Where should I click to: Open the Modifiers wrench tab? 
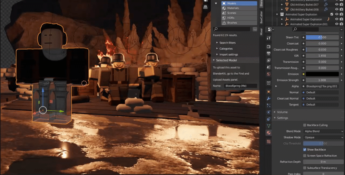click(268, 99)
